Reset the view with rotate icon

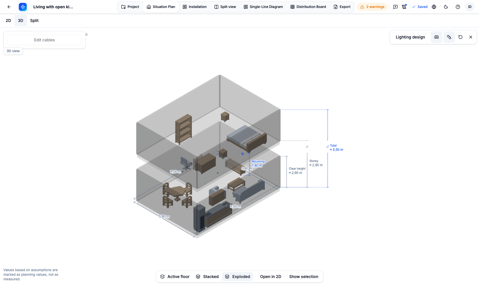point(460,37)
